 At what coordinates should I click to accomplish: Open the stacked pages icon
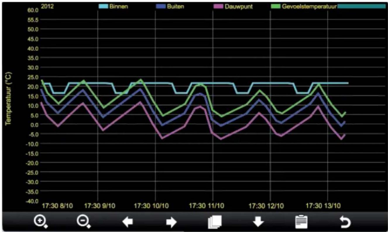[x=215, y=222]
